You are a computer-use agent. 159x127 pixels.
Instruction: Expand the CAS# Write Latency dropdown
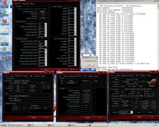[x=46, y=64]
